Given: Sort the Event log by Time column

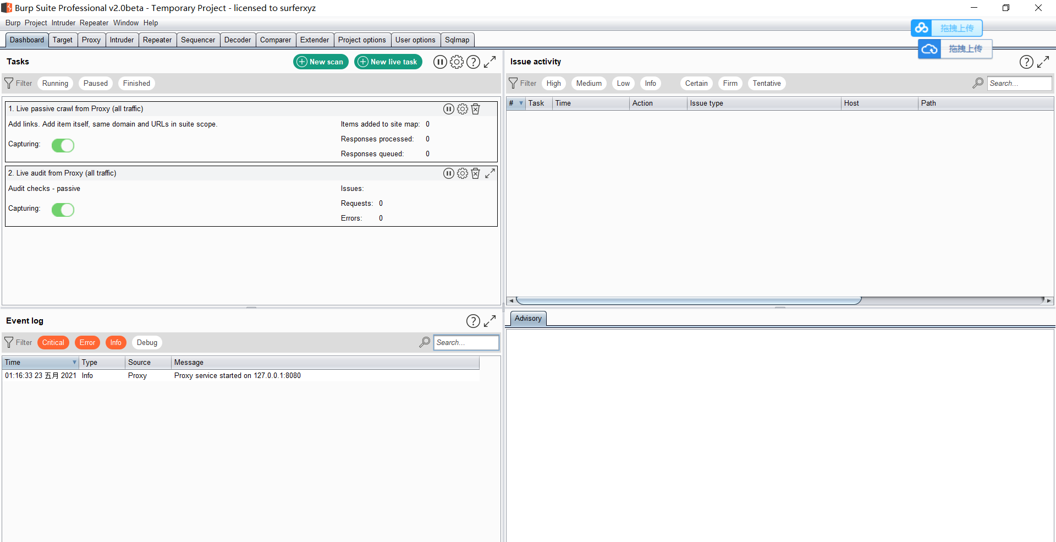Looking at the screenshot, I should 40,362.
